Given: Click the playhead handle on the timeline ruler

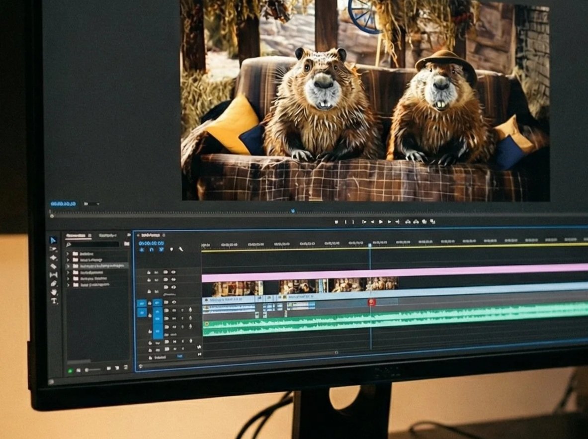Looking at the screenshot, I should [x=370, y=245].
